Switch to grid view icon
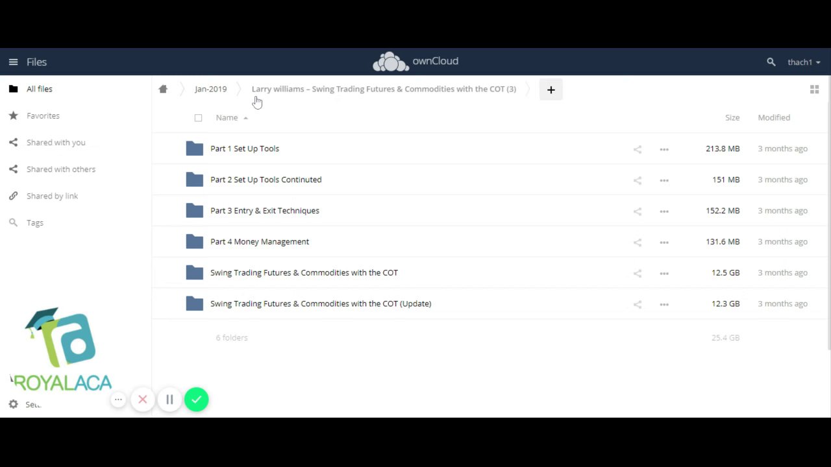Image resolution: width=831 pixels, height=467 pixels. coord(814,90)
